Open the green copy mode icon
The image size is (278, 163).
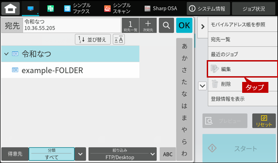(x=51, y=8)
